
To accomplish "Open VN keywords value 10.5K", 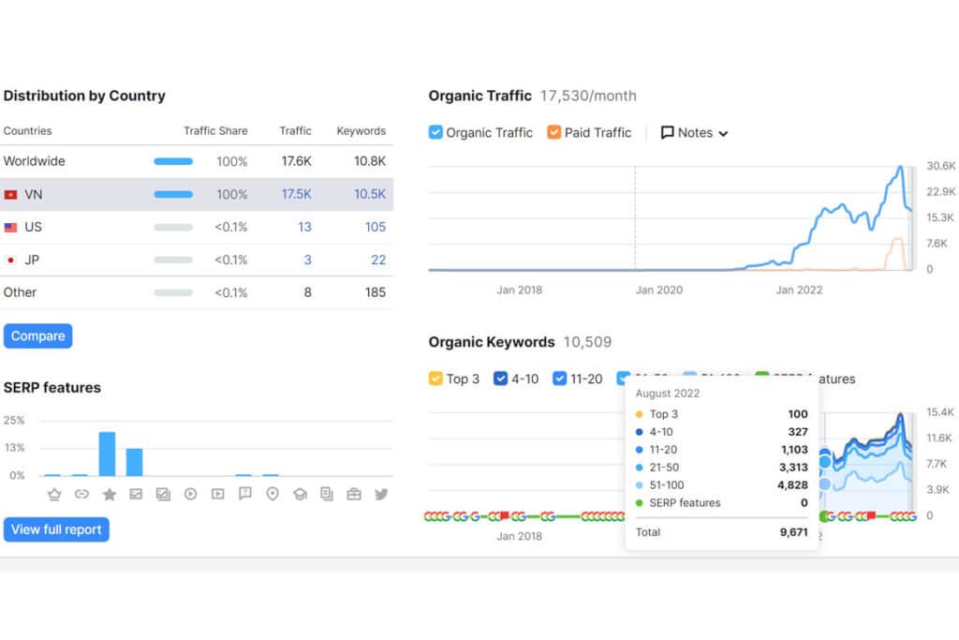I will (370, 194).
